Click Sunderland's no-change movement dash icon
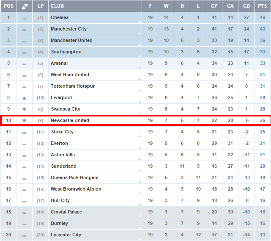The image size is (271, 241). [25, 167]
